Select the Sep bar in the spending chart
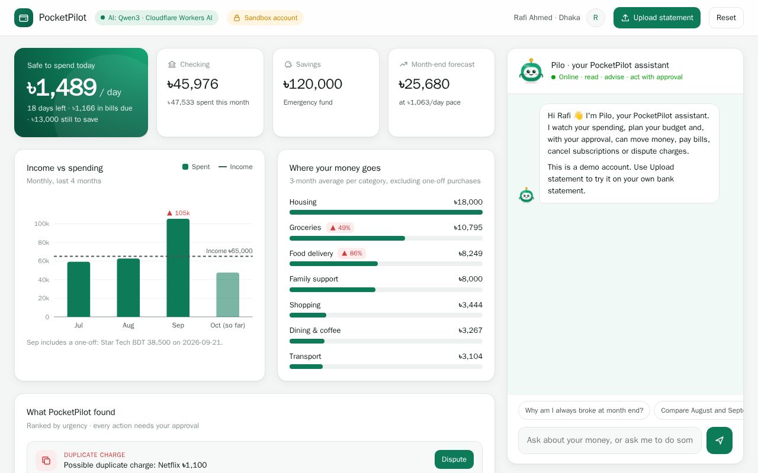The width and height of the screenshot is (758, 473). pos(178,268)
